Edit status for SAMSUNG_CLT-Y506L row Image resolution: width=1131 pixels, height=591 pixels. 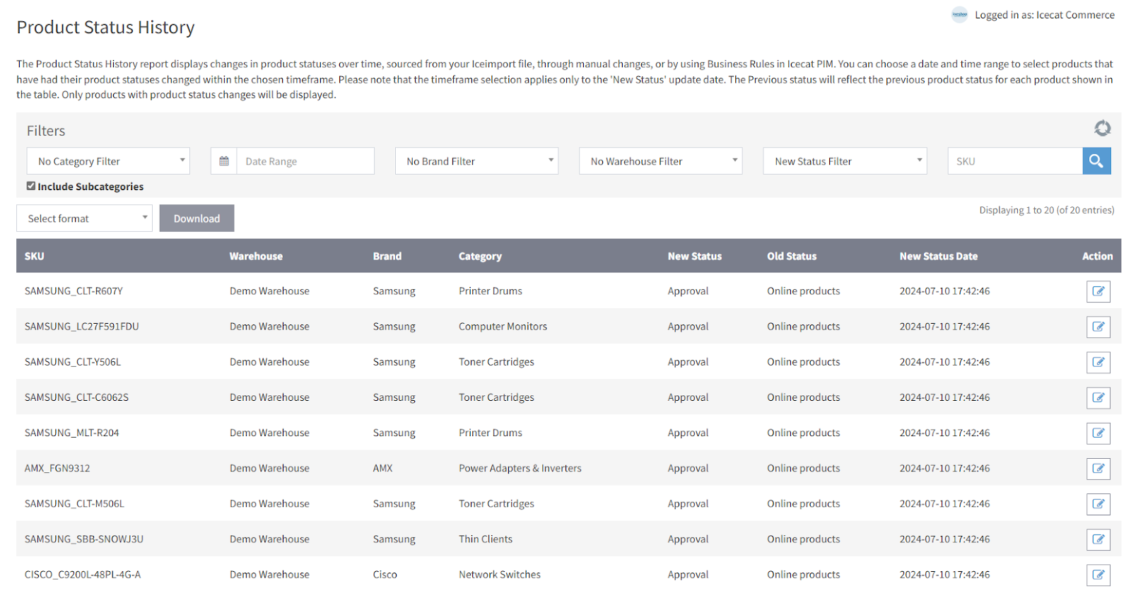[1098, 362]
